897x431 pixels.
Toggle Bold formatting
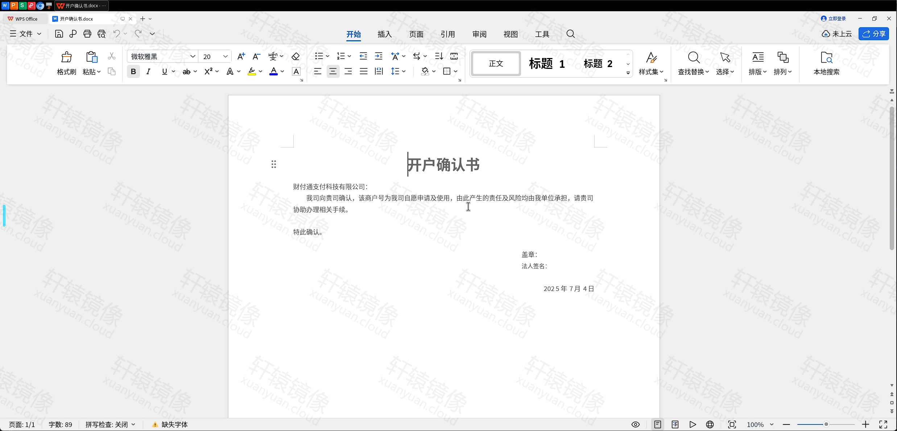click(133, 71)
